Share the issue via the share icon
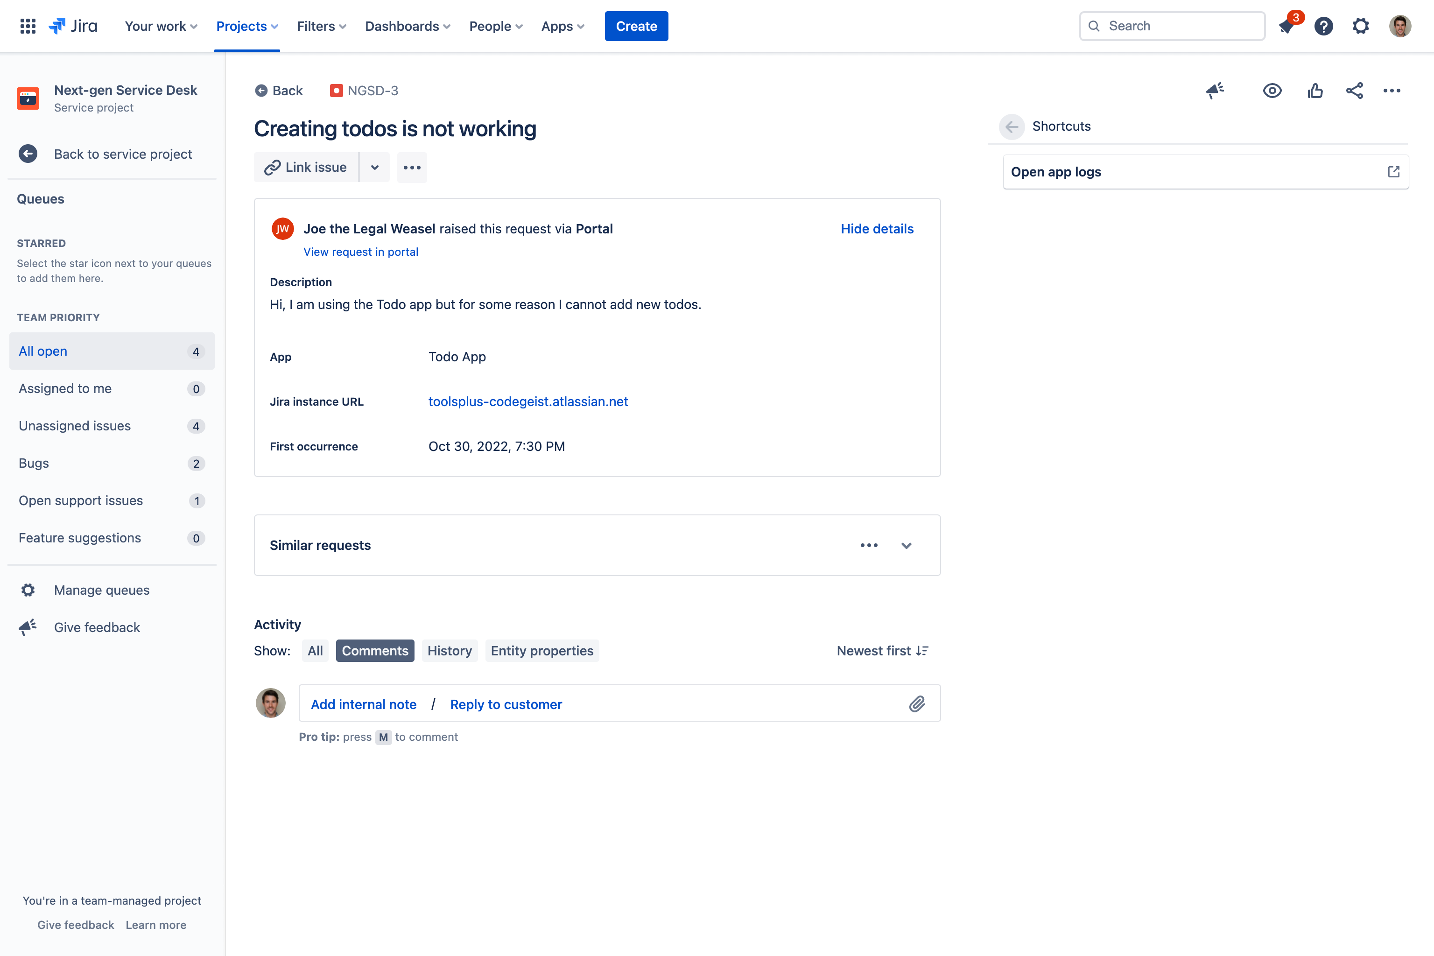The image size is (1434, 956). 1354,90
